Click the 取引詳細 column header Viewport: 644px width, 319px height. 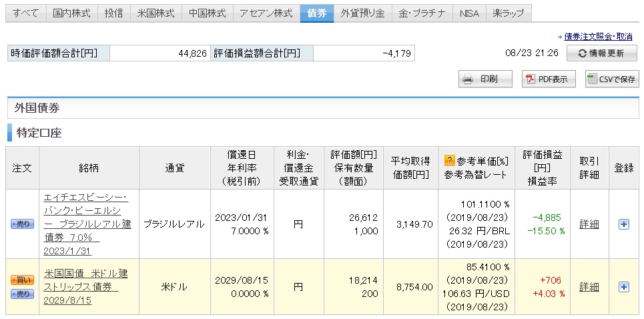tap(589, 168)
